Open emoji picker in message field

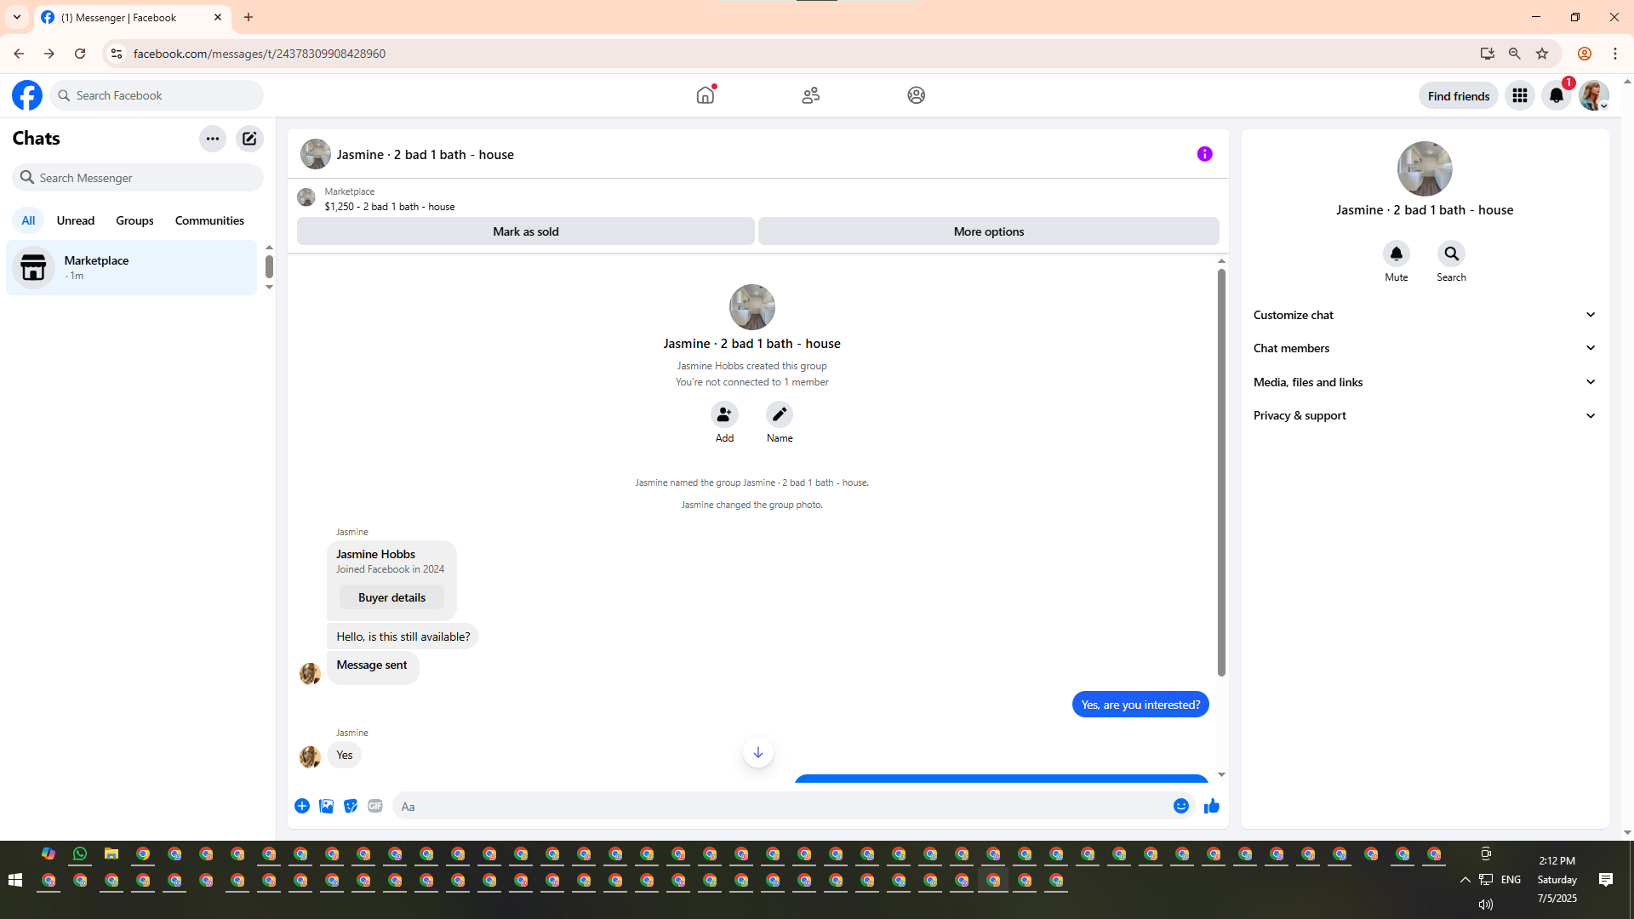pos(1180,806)
